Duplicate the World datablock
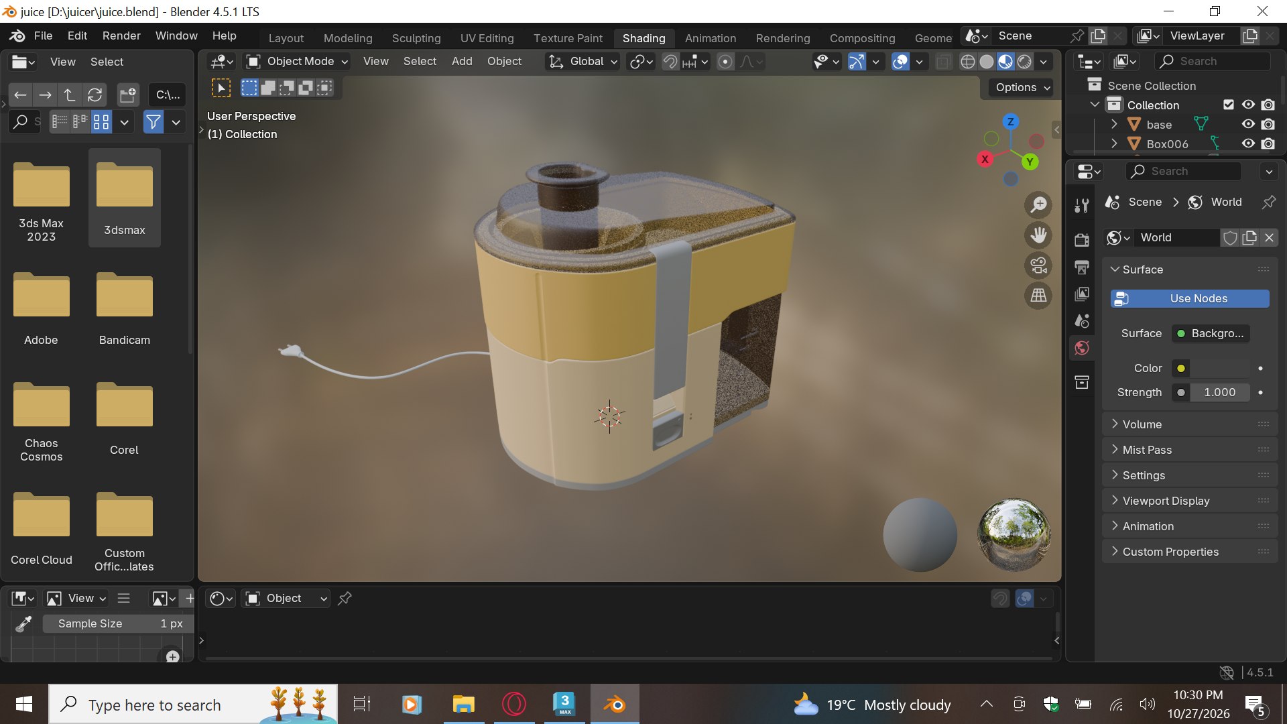The height and width of the screenshot is (724, 1287). click(1249, 238)
